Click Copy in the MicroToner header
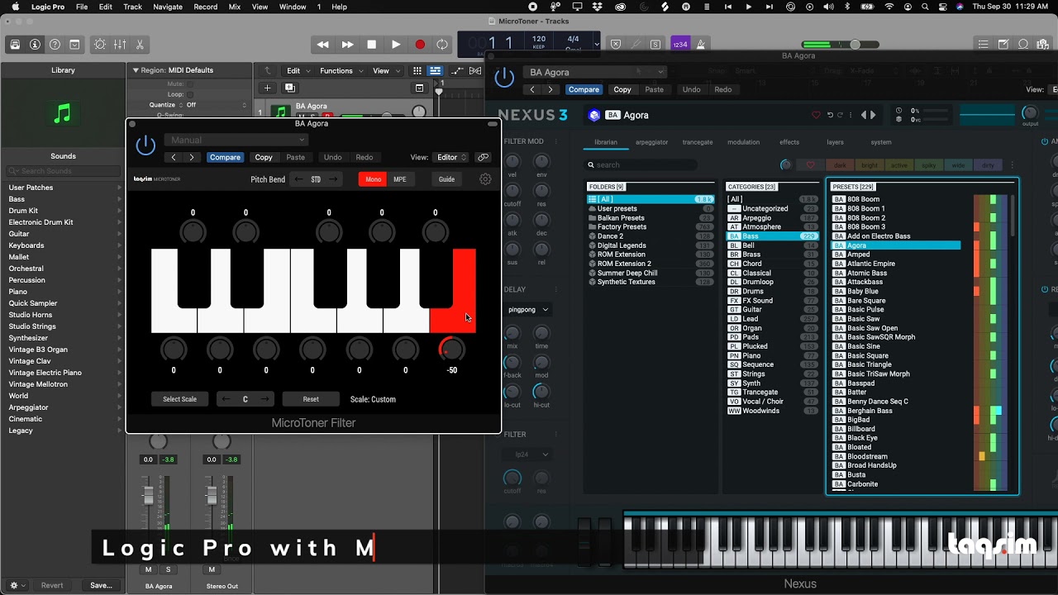The height and width of the screenshot is (595, 1058). 264,157
